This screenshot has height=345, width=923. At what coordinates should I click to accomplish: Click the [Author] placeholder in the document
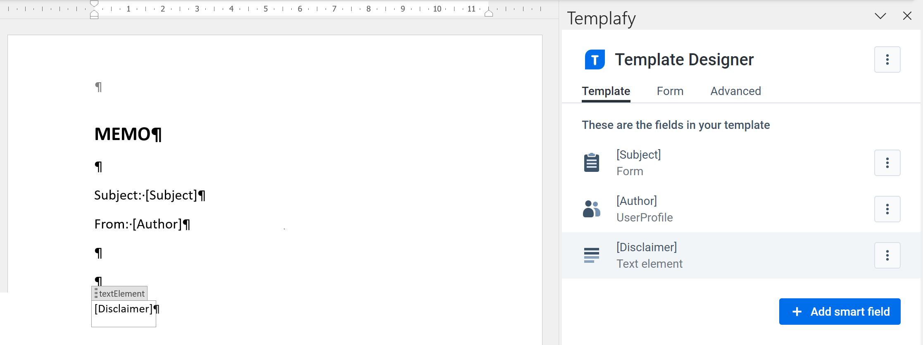click(x=157, y=224)
